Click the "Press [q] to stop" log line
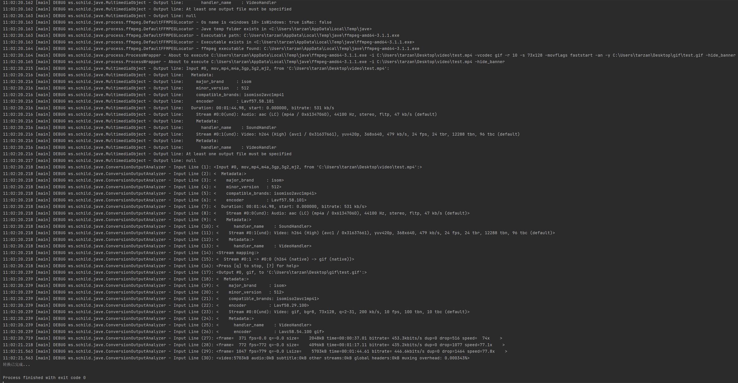 coord(257,266)
